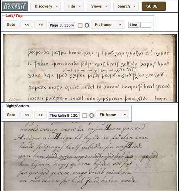Go to previous page in Right/Bottom panel
The height and width of the screenshot is (191, 179).
pos(27,115)
